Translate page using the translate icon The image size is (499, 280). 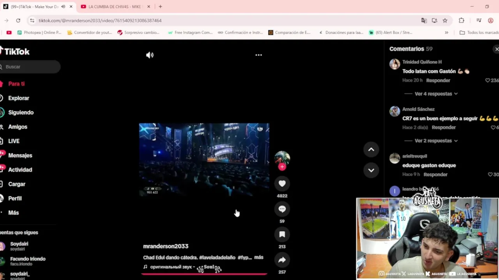click(424, 21)
